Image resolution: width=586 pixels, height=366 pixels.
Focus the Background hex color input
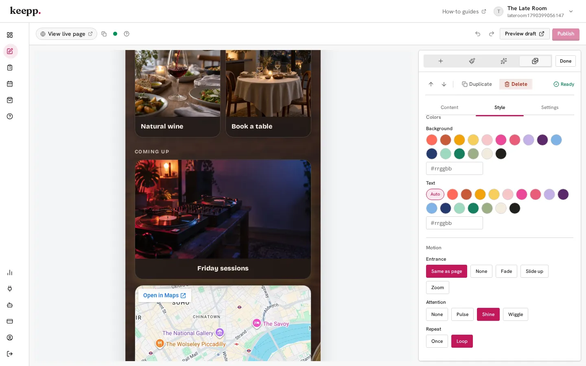click(455, 168)
